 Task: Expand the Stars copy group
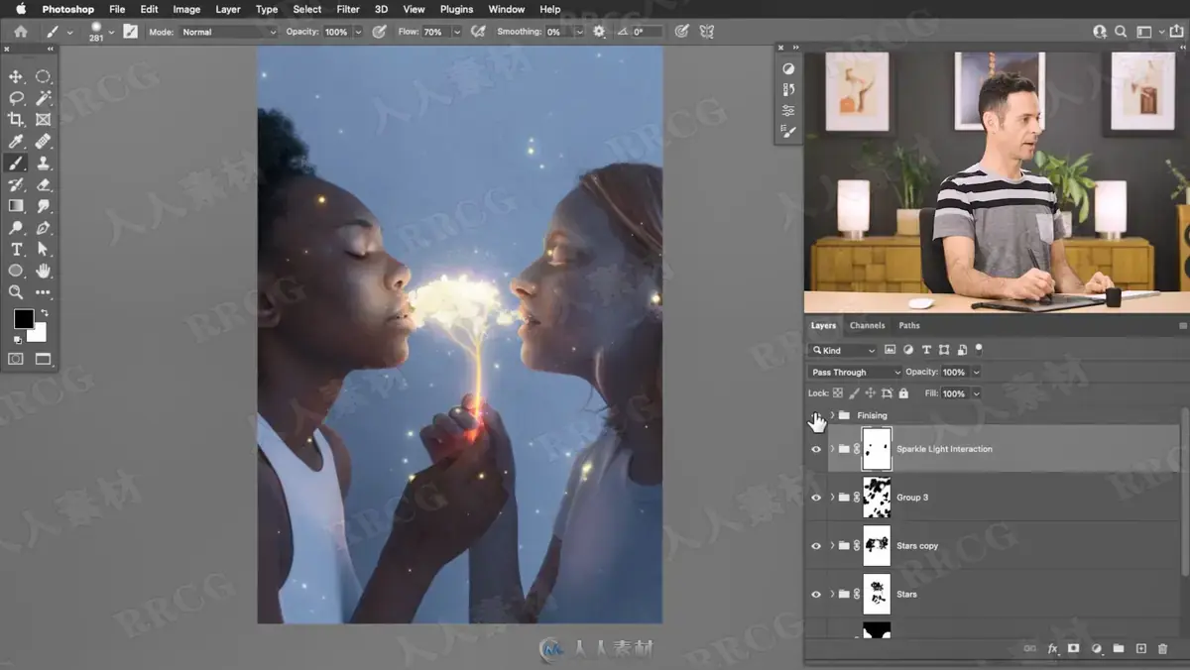point(832,546)
